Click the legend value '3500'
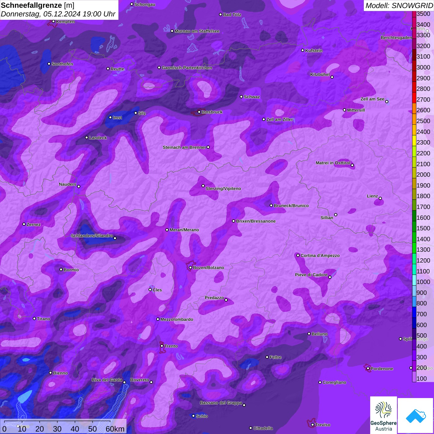 coord(423,14)
